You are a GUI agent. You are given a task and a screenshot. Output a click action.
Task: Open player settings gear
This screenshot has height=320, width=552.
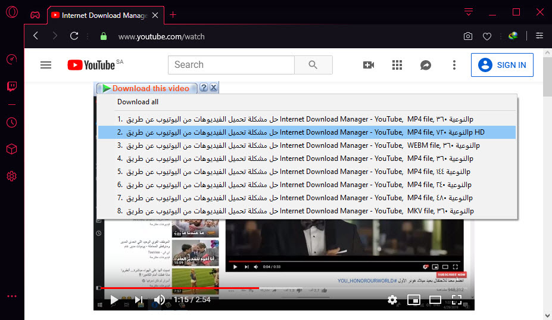click(x=392, y=300)
